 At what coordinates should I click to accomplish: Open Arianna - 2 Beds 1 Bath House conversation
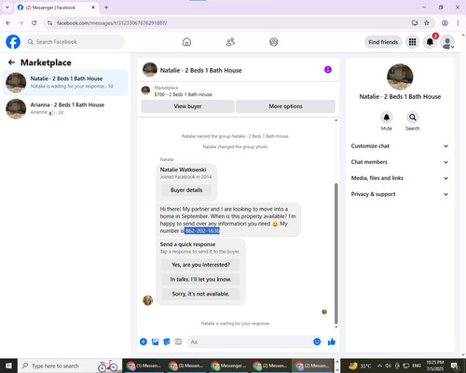(65, 109)
